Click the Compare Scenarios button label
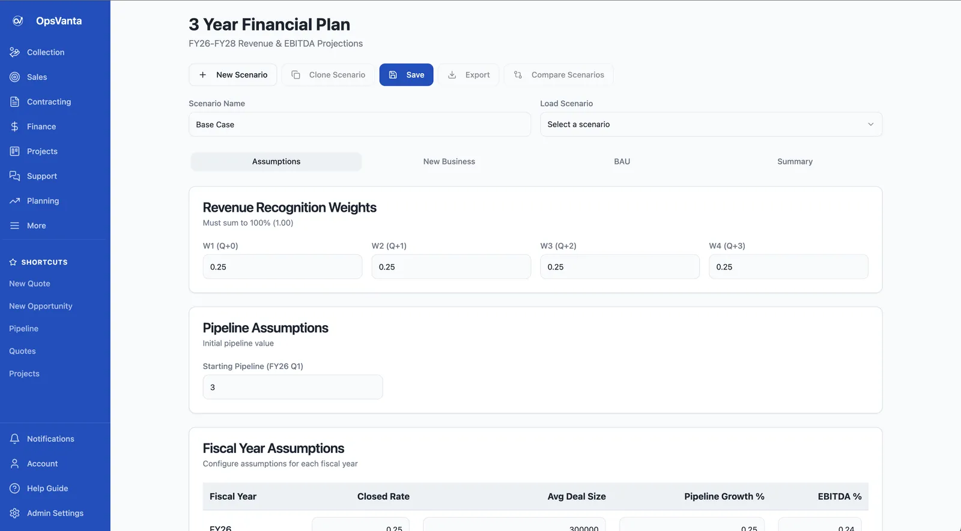This screenshot has width=961, height=531. tap(568, 75)
